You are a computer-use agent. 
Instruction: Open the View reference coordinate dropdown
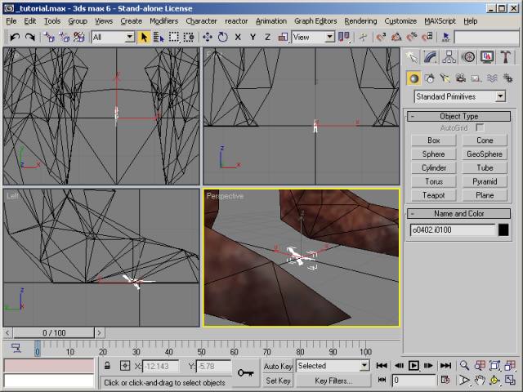tap(314, 37)
